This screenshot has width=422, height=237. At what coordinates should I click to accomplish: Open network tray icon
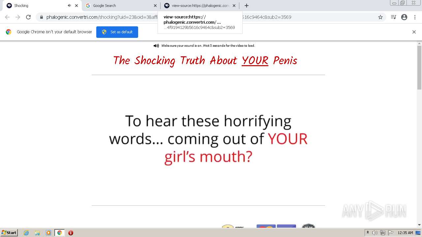tap(382, 233)
